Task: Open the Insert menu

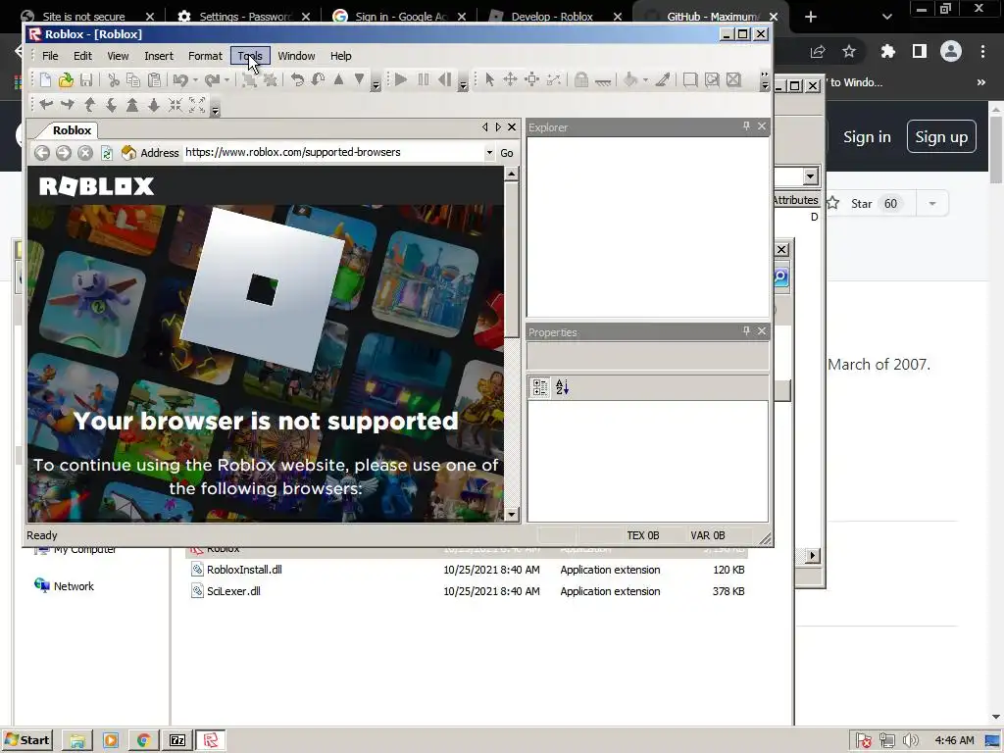Action: [x=159, y=56]
